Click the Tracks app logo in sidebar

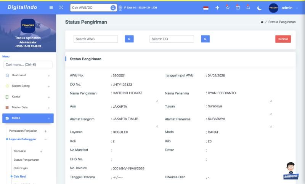click(x=28, y=26)
